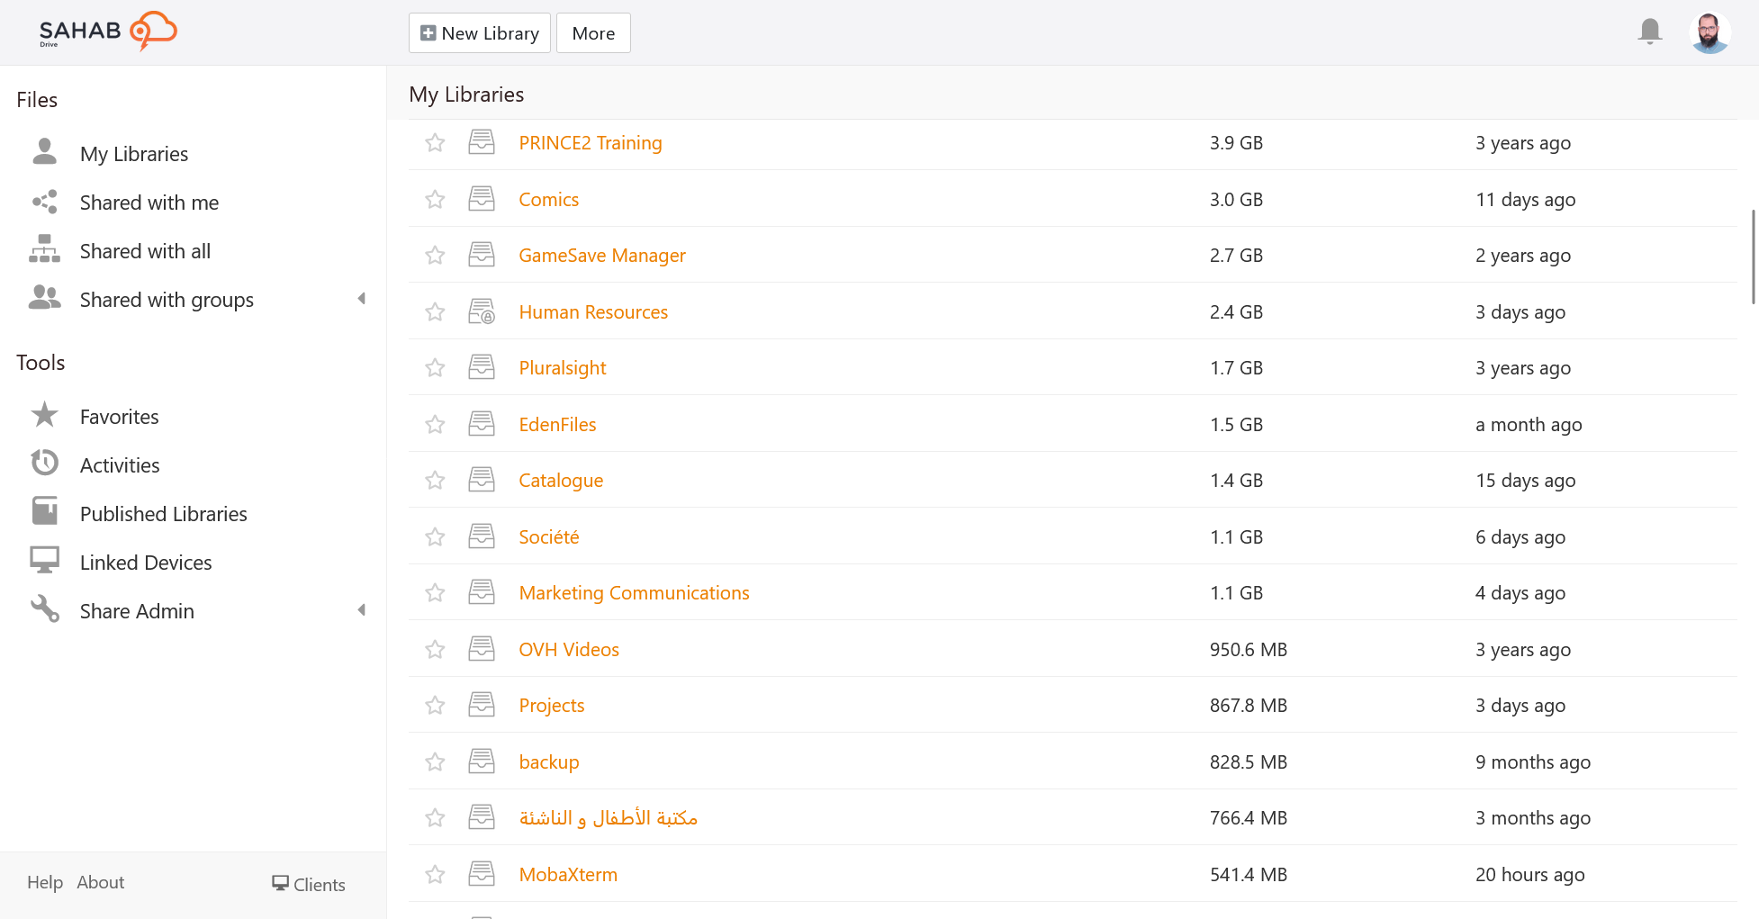
Task: Click the library icon beside PRINCE2 Training
Action: coord(482,142)
